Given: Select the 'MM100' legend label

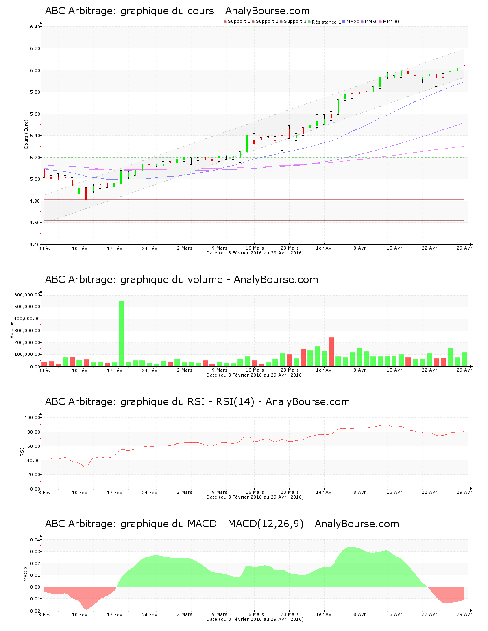Looking at the screenshot, I should (x=391, y=22).
